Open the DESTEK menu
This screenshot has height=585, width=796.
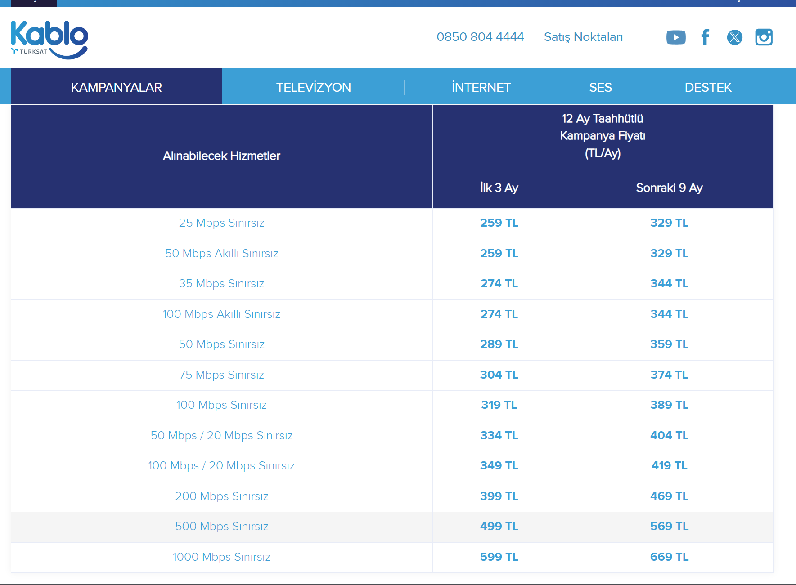[708, 87]
